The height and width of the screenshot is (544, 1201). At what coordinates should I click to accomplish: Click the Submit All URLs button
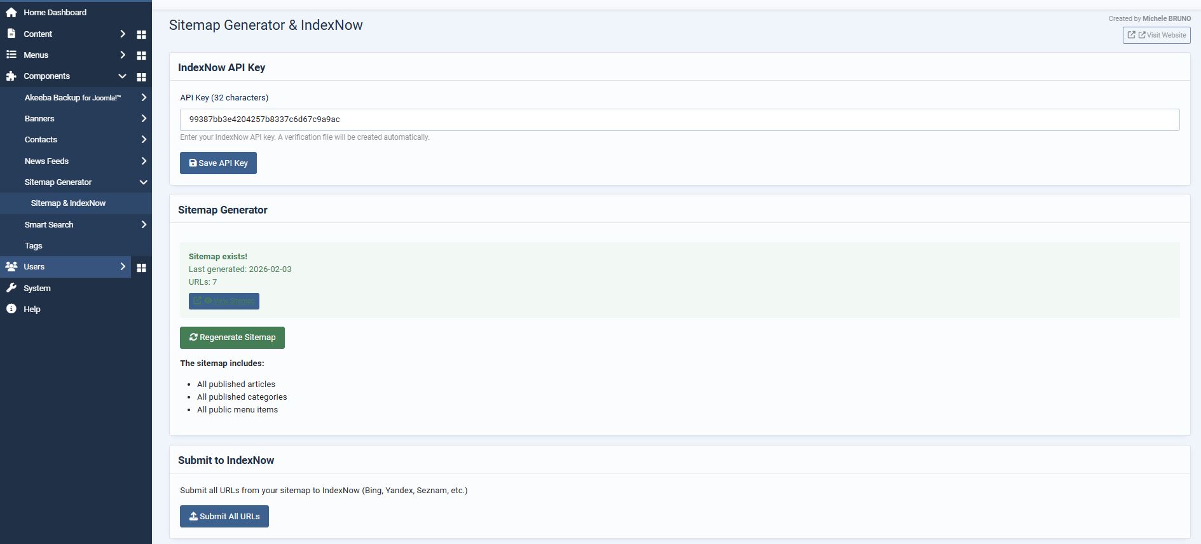(224, 516)
